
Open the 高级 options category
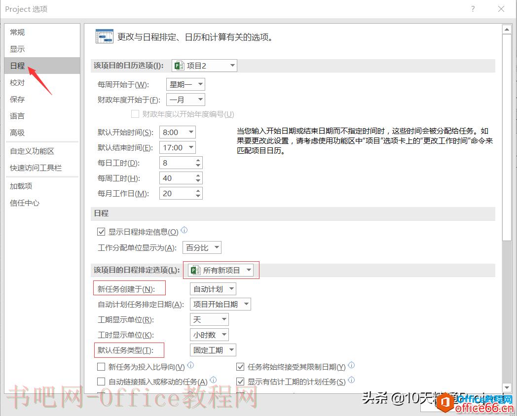[42, 133]
